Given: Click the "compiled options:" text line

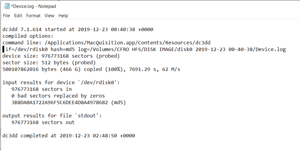Looking at the screenshot, I should (28, 36).
